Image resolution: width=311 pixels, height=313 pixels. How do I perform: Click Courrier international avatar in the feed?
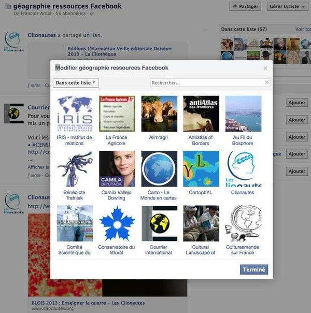click(x=14, y=113)
